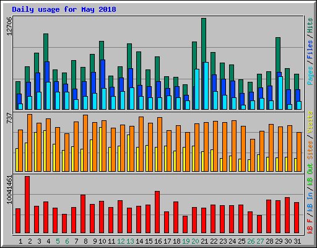Click the orange sites bar for day 14
This screenshot has height=248, width=317.
click(x=141, y=144)
